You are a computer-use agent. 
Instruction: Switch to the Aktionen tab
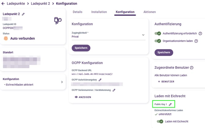tap(150, 12)
